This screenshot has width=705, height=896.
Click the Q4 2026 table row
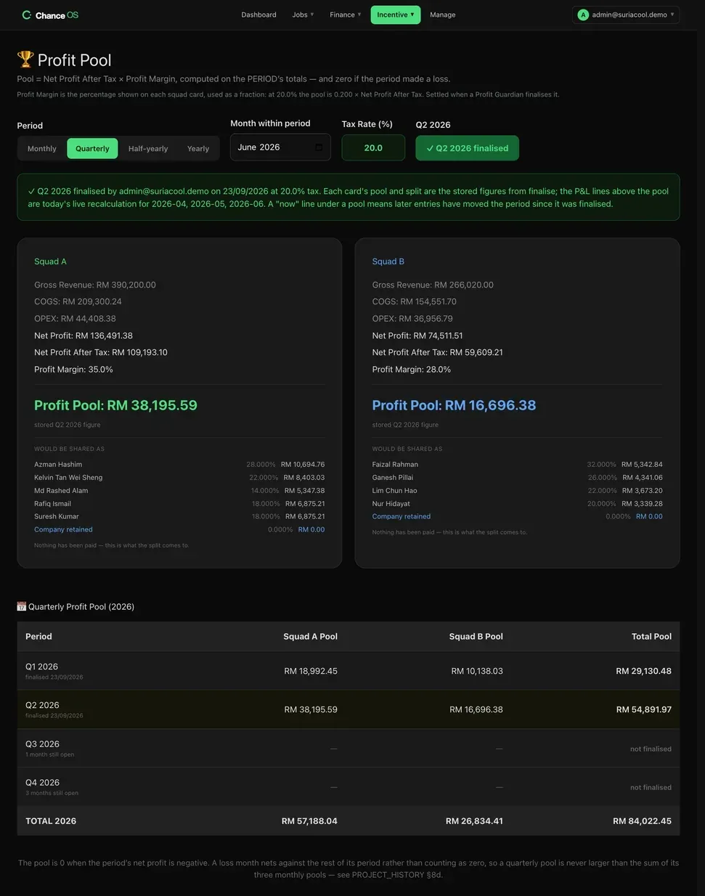tap(349, 786)
